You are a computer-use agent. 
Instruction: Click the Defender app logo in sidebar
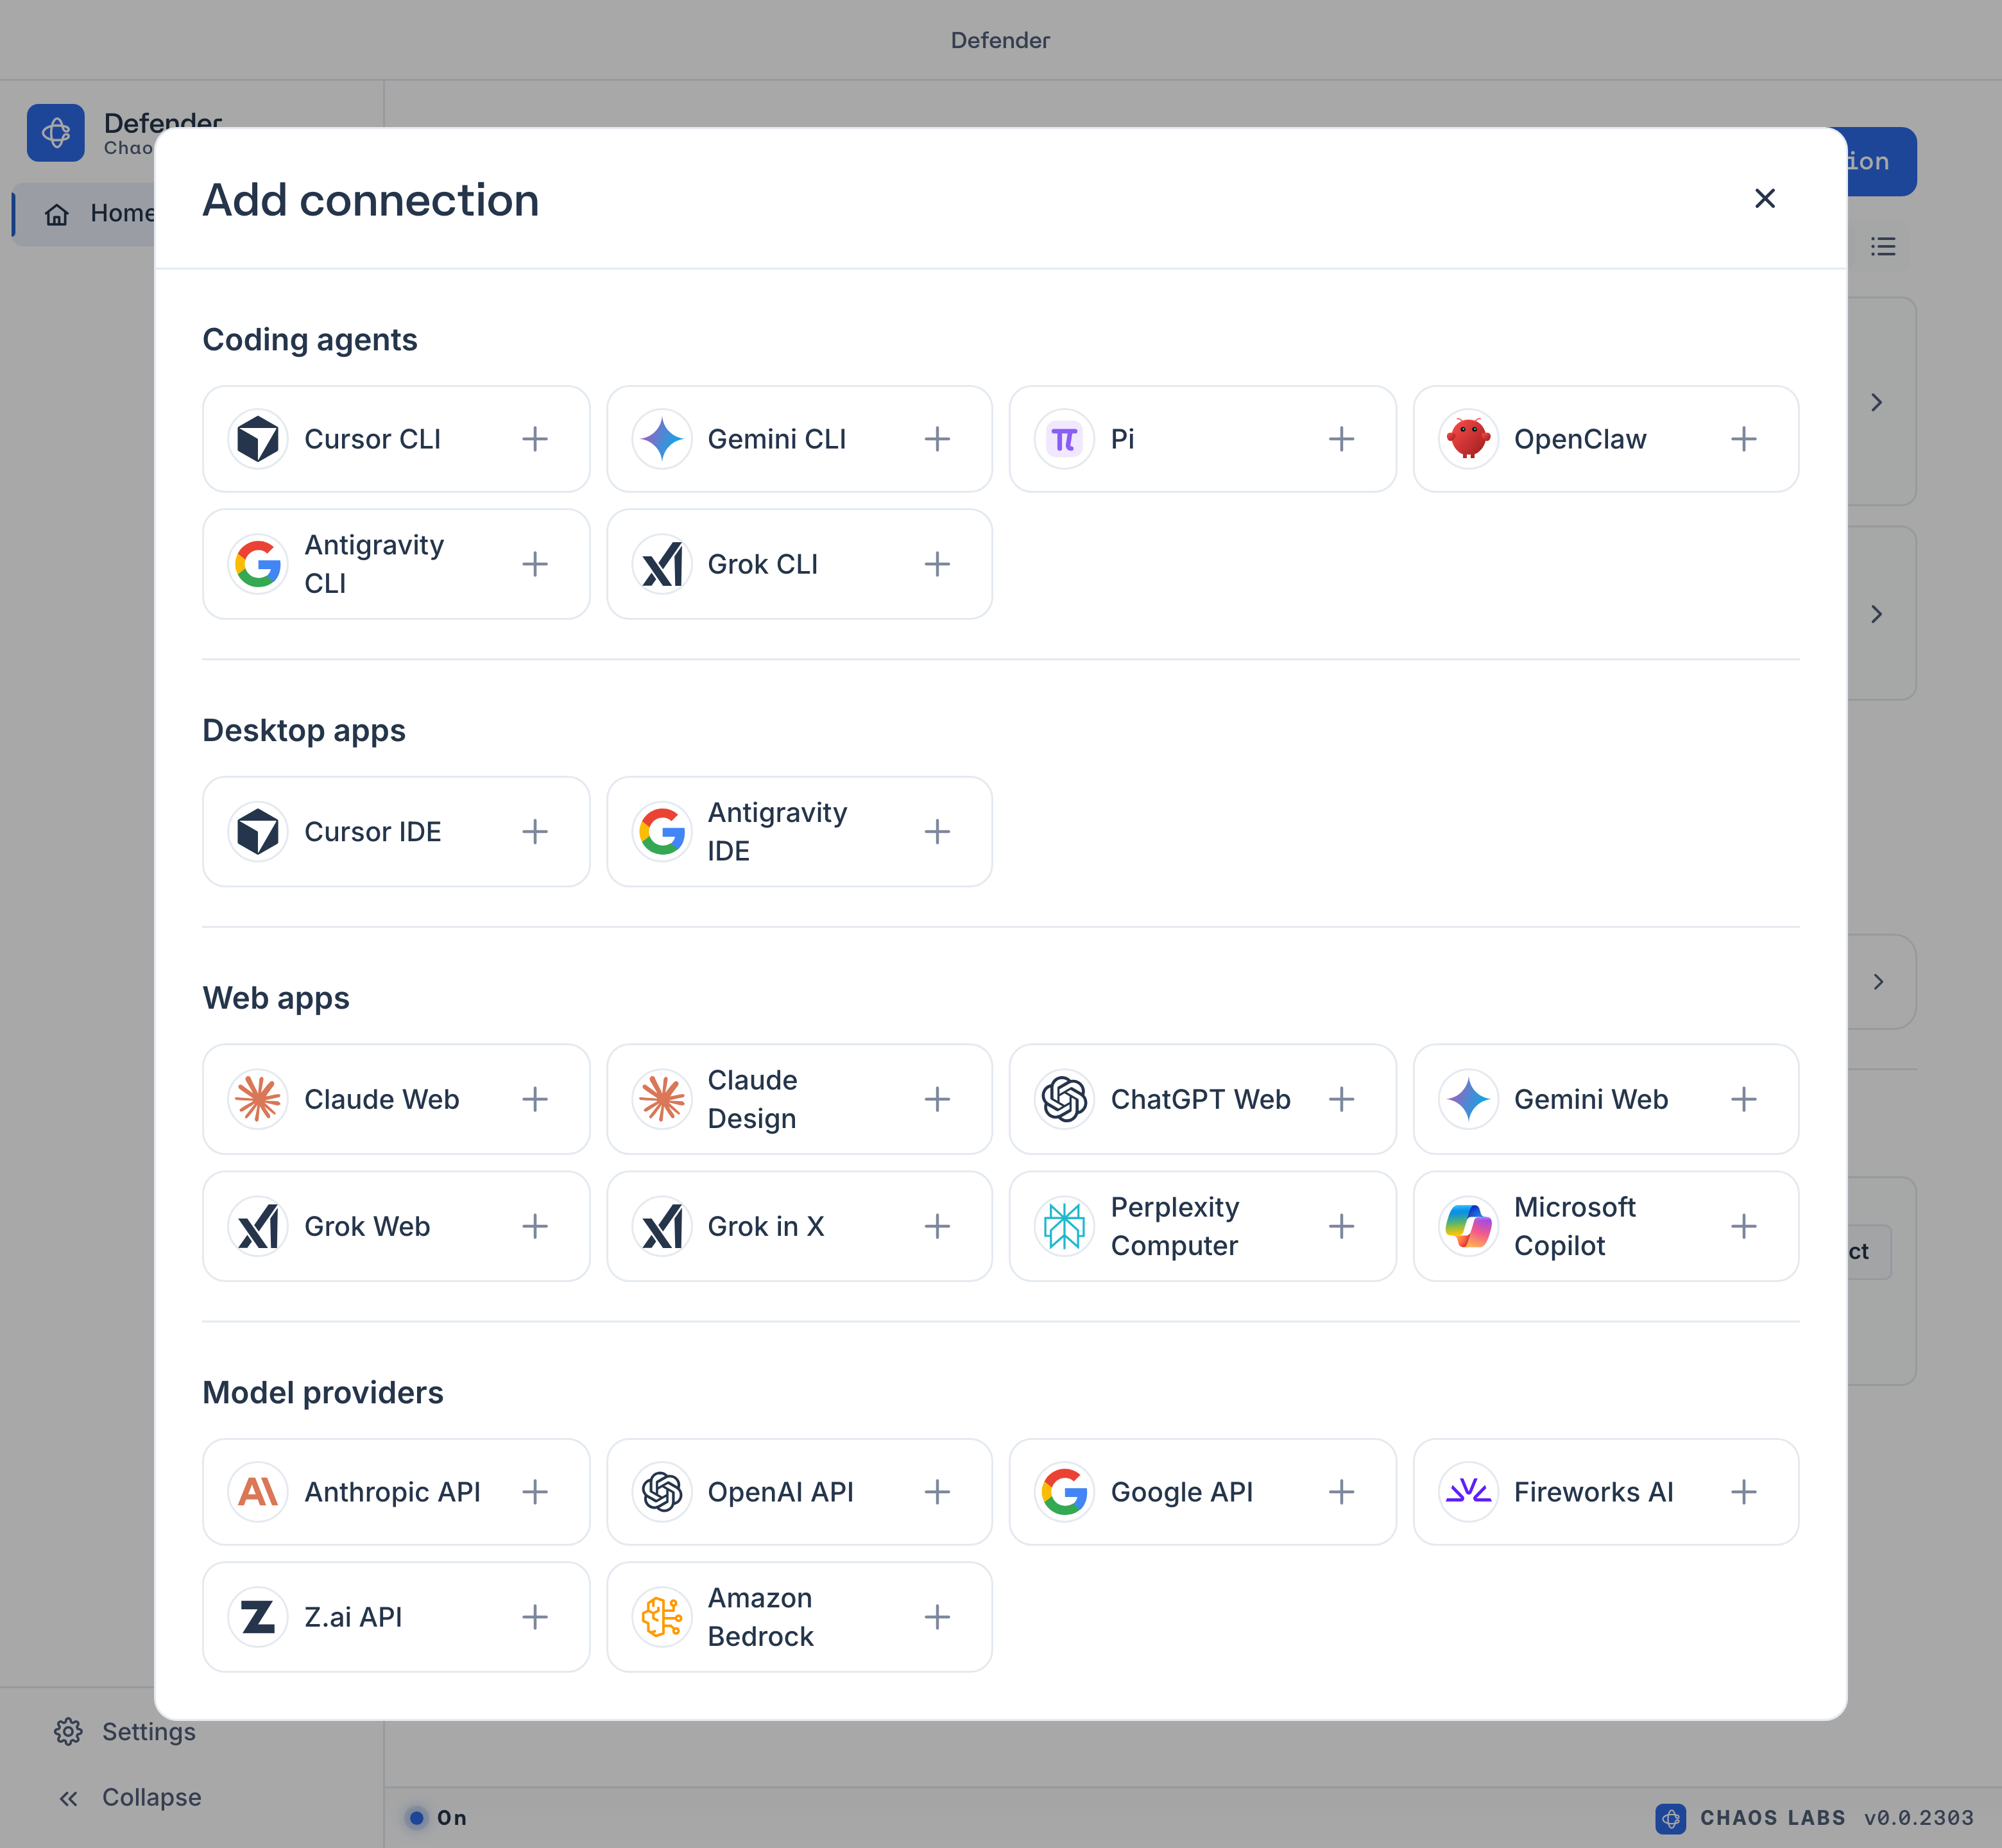tap(56, 133)
